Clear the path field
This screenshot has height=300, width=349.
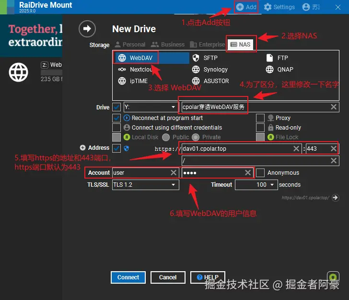point(334,160)
